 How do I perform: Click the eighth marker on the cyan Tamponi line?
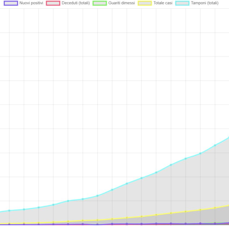112,190
